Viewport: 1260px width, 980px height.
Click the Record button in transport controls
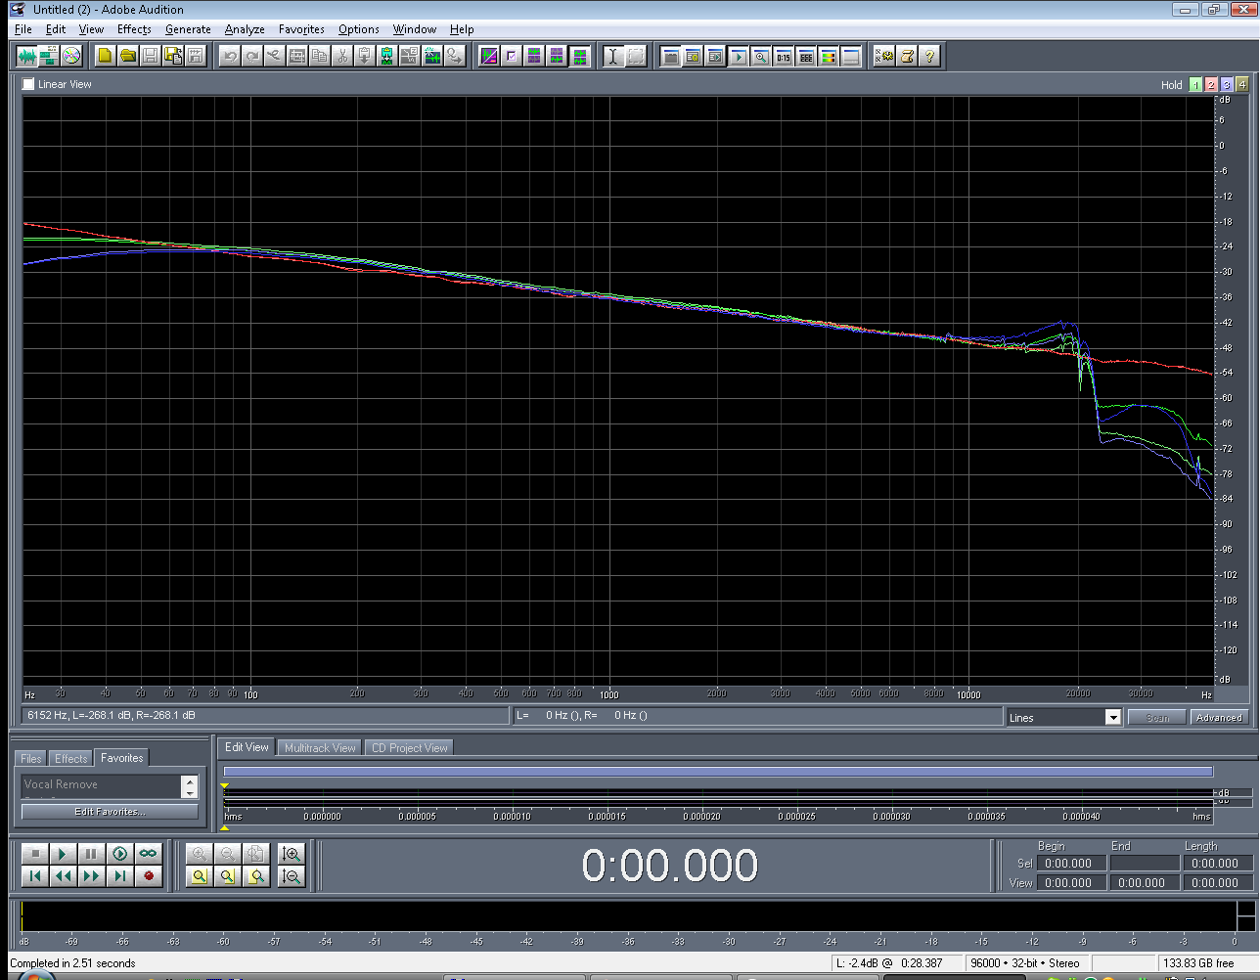pyautogui.click(x=149, y=876)
